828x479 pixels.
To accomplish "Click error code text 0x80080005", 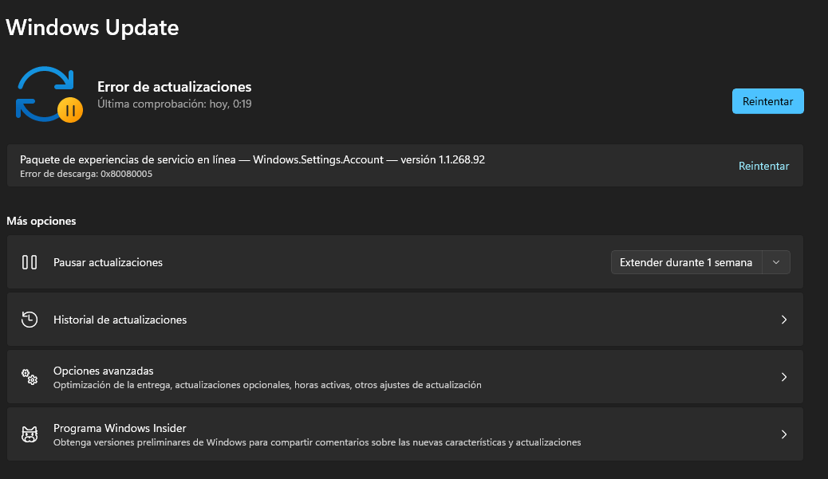I will click(126, 174).
